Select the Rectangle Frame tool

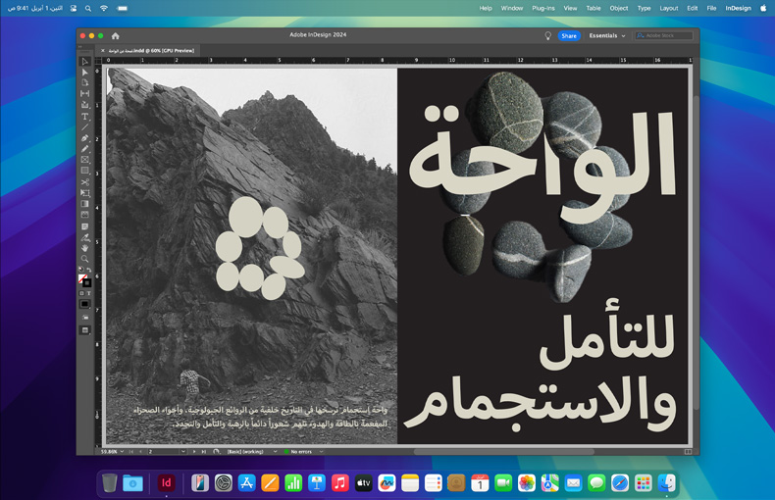(85, 160)
